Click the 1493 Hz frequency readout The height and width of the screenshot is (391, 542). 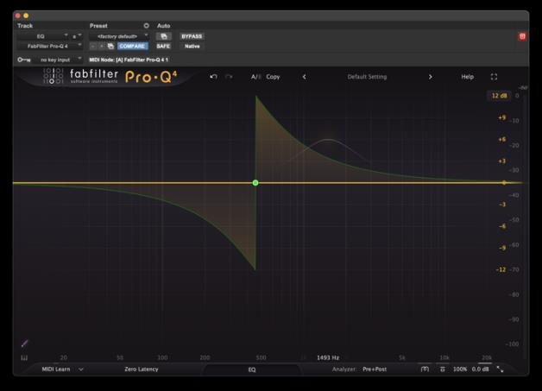point(328,357)
